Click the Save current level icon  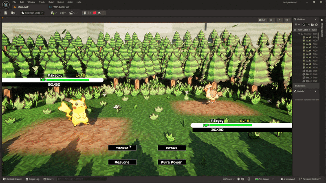pyautogui.click(x=6, y=13)
